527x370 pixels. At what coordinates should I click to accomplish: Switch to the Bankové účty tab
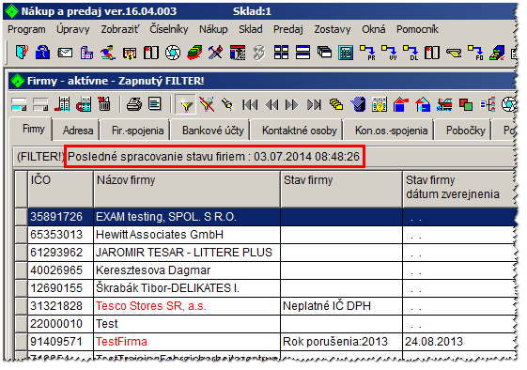[213, 130]
